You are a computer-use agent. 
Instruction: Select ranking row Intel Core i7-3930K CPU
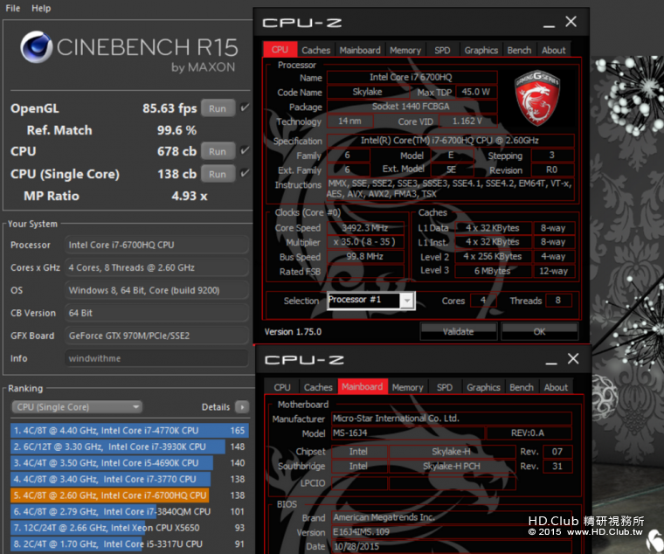click(129, 447)
